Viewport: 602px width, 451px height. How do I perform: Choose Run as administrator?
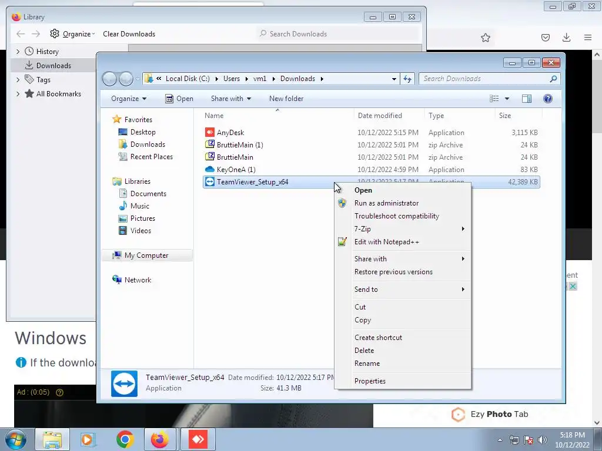click(402, 203)
